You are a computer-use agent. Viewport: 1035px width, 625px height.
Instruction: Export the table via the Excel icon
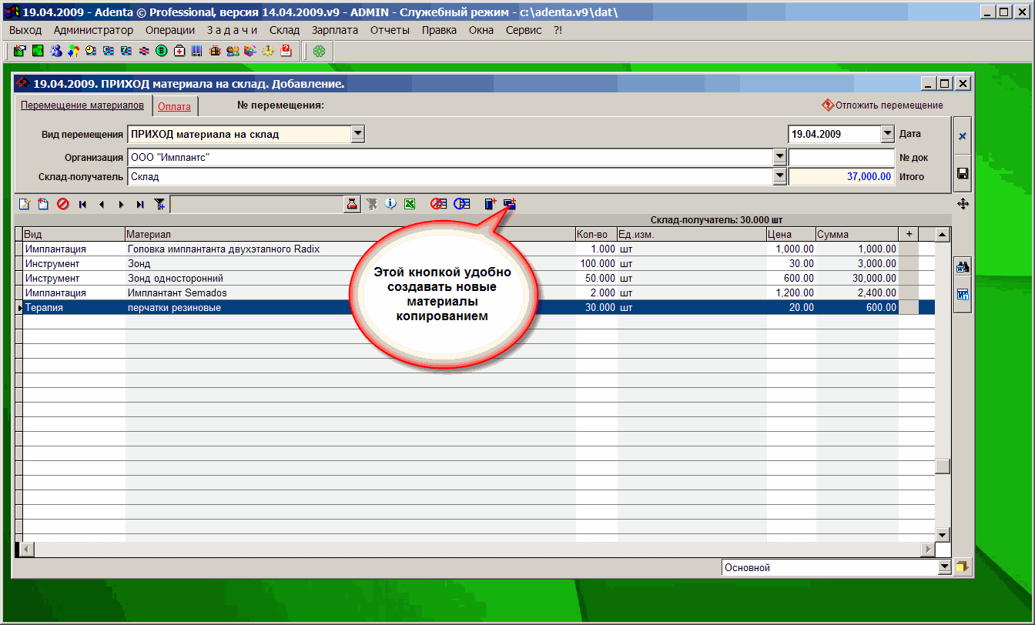(410, 204)
